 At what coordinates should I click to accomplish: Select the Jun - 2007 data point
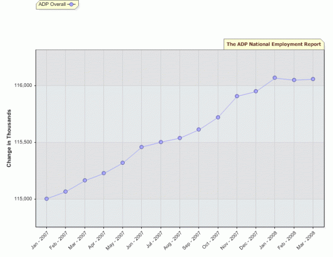click(142, 147)
